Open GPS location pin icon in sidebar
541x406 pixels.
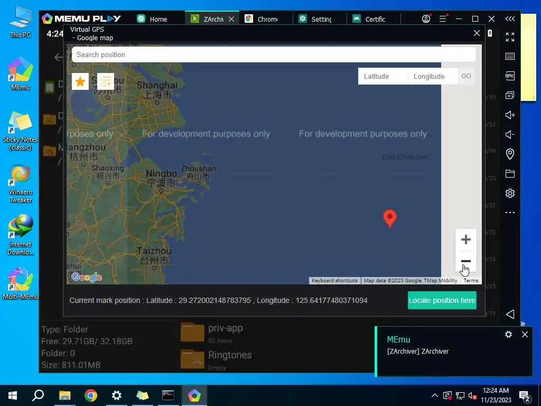[510, 154]
